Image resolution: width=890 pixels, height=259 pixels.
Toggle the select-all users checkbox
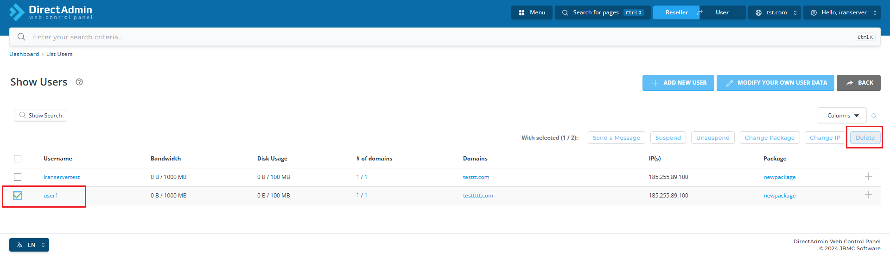(18, 159)
